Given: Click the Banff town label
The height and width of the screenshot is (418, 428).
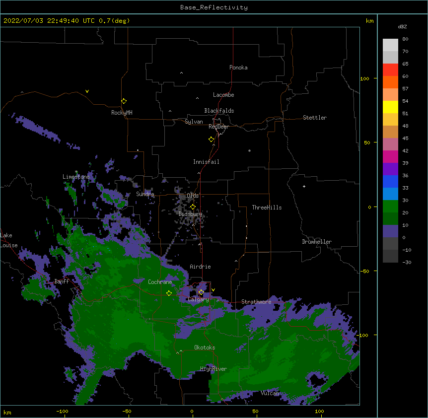Looking at the screenshot, I should [x=62, y=281].
